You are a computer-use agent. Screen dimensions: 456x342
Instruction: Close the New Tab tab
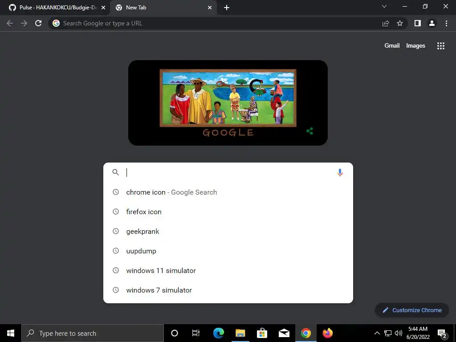tap(210, 8)
